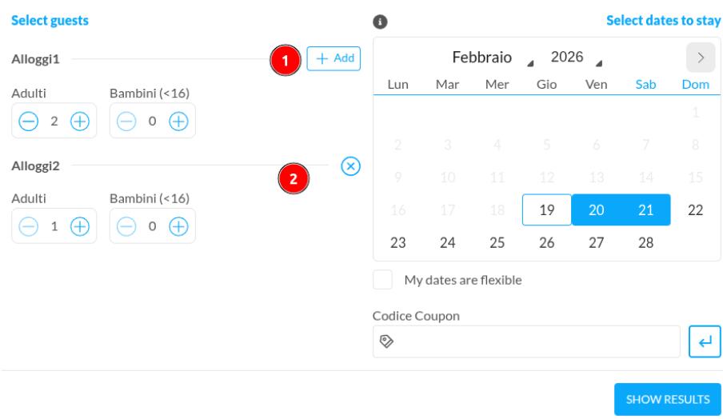723x419 pixels.
Task: Pick February 25 in the calendar
Action: coord(497,243)
